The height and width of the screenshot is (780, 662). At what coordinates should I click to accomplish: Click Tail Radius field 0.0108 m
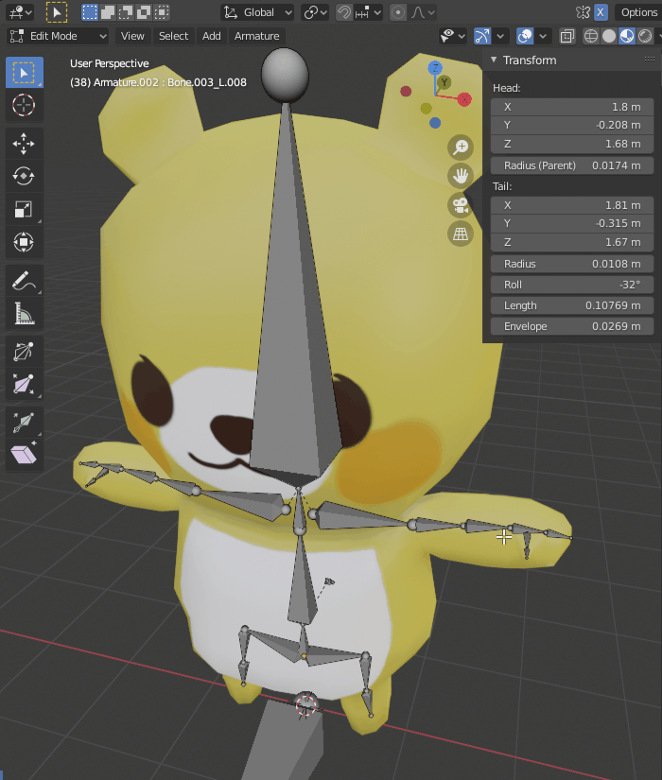point(572,264)
